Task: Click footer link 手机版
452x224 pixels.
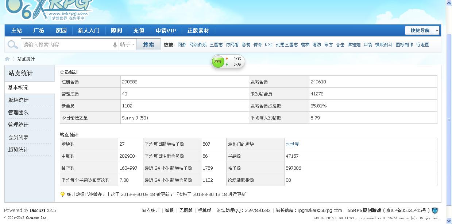Action: pos(205,211)
